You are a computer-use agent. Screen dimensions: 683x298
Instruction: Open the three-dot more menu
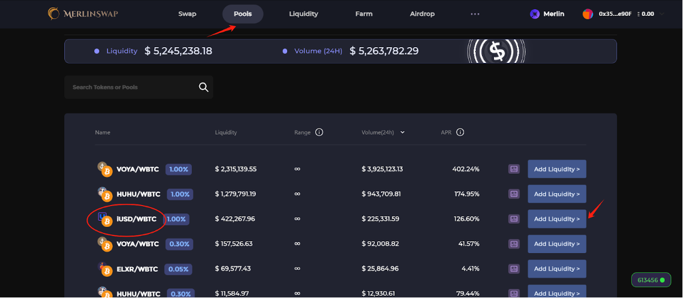(475, 14)
